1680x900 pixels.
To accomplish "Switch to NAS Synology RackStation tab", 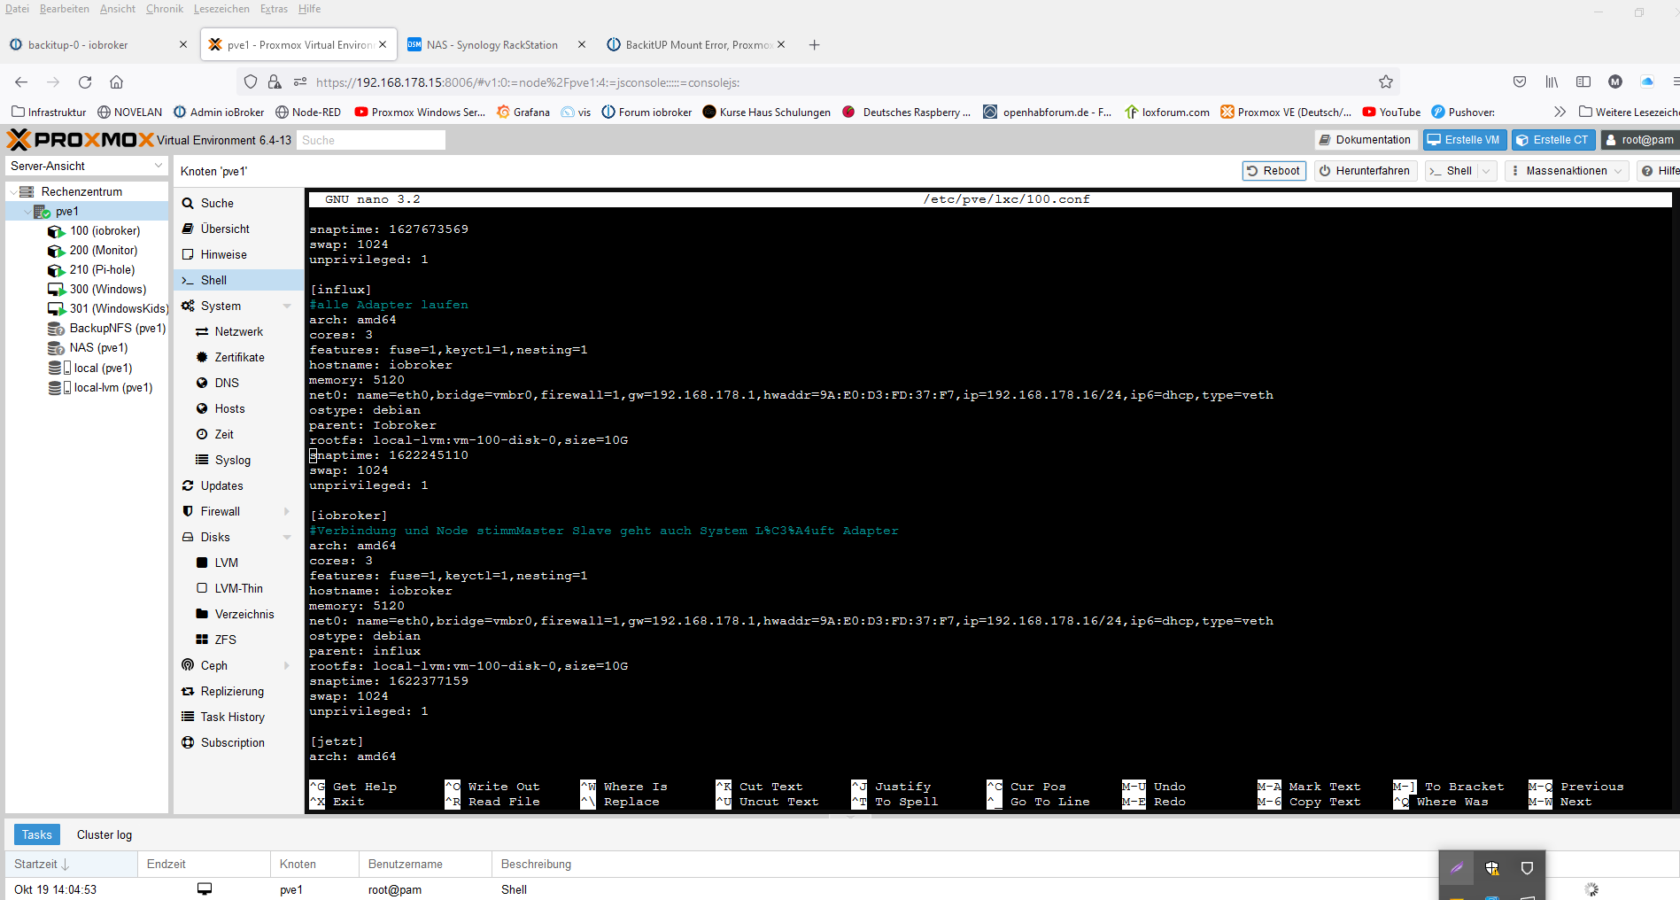I will pyautogui.click(x=492, y=44).
